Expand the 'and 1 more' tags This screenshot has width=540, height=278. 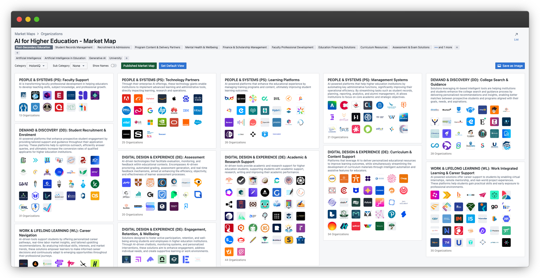coord(443,47)
